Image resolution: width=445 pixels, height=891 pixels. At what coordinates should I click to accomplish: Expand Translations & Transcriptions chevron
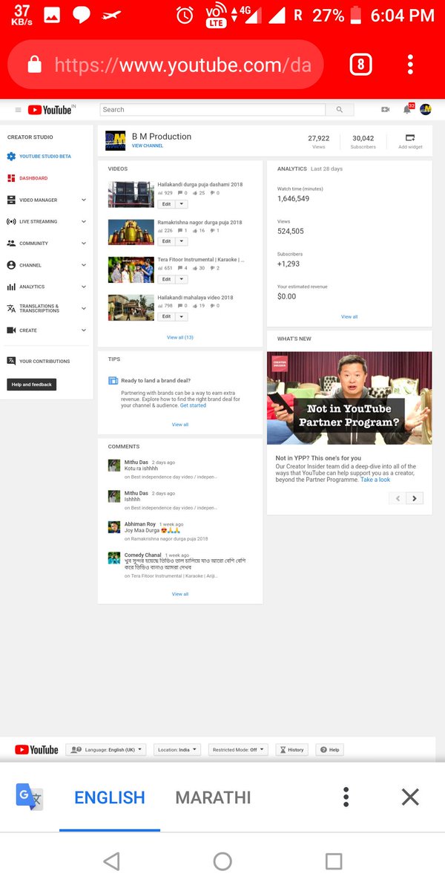click(84, 308)
